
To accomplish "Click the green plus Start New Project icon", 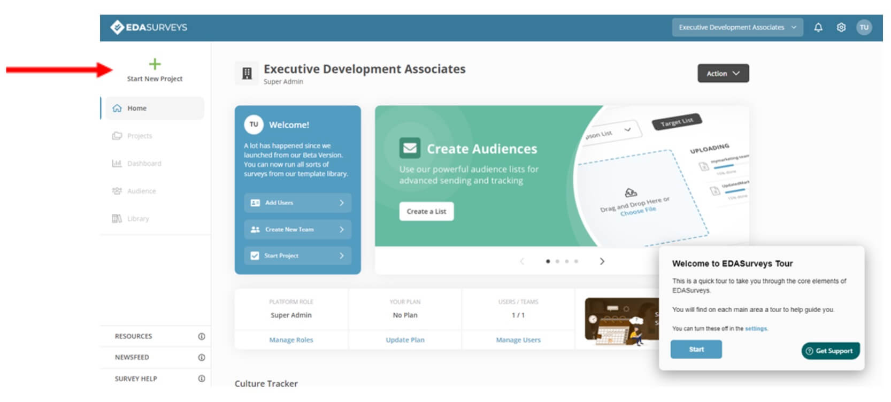I will (x=155, y=64).
